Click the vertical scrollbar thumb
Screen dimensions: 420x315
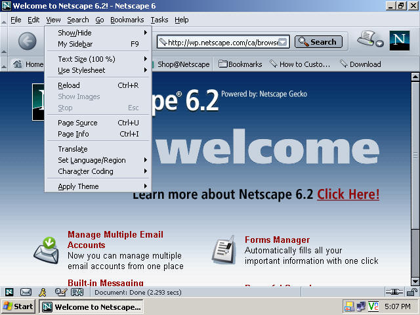(x=415, y=156)
